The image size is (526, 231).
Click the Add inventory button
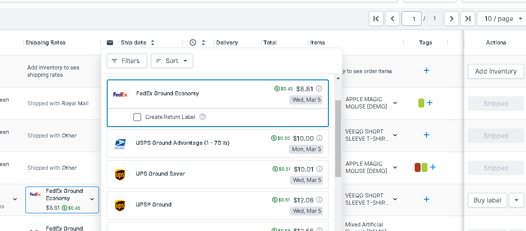[496, 71]
